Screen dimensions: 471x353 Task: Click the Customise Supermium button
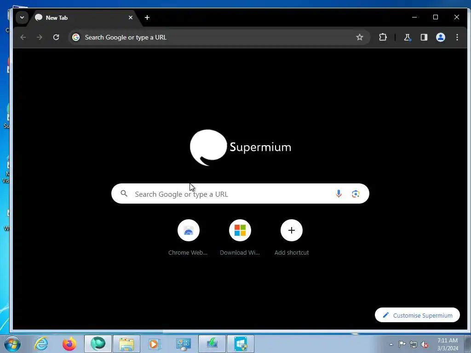click(x=417, y=315)
